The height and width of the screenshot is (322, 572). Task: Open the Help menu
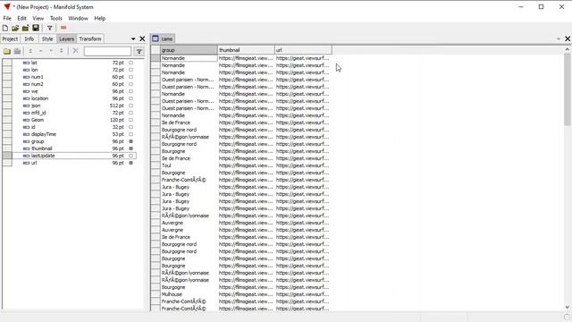[x=99, y=18]
